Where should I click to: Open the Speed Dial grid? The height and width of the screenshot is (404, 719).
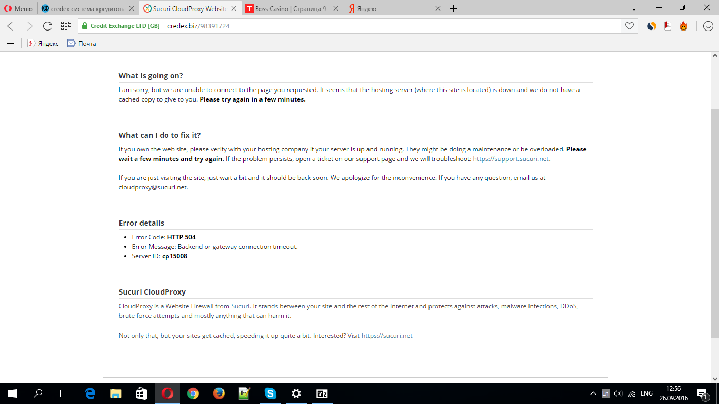tap(66, 26)
